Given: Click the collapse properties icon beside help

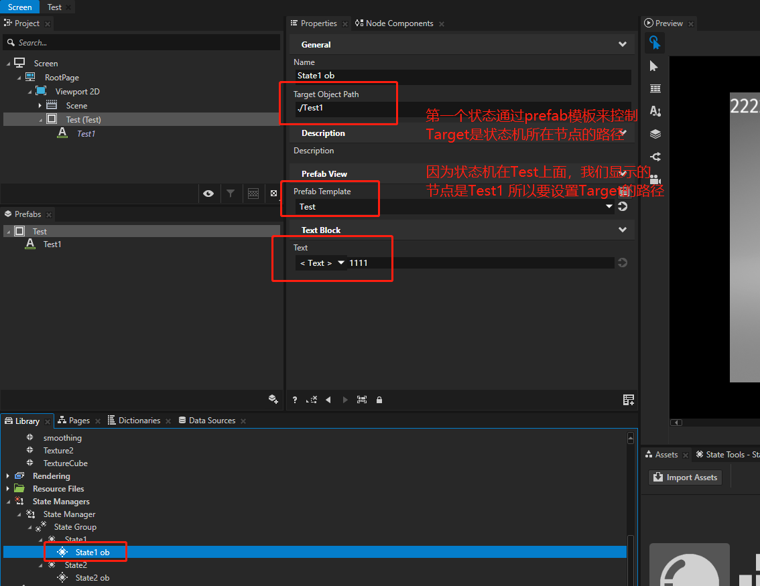Looking at the screenshot, I should [311, 400].
